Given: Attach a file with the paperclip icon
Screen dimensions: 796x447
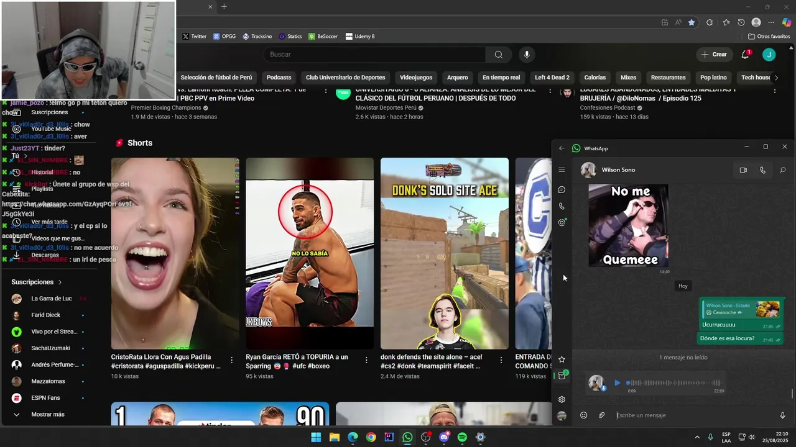Looking at the screenshot, I should pos(601,415).
